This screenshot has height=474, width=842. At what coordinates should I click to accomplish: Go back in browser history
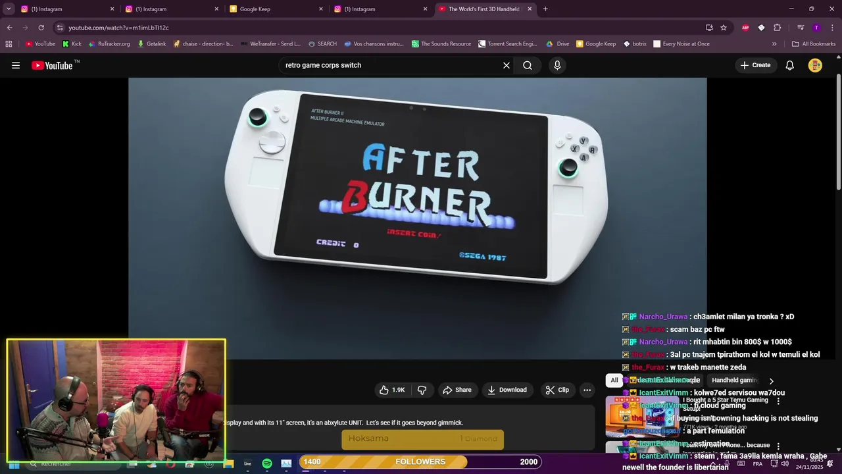coord(9,28)
